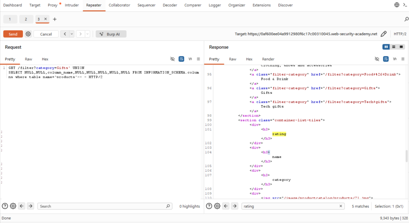Viewport: 409px width, 223px height.
Task: Open Request search settings gear
Action: click(x=13, y=206)
